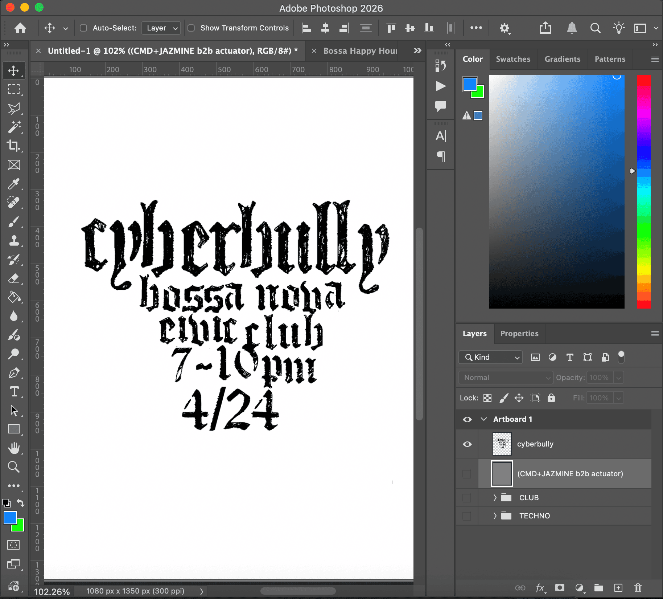Select the Clone Stamp tool
The width and height of the screenshot is (663, 599).
click(x=14, y=240)
